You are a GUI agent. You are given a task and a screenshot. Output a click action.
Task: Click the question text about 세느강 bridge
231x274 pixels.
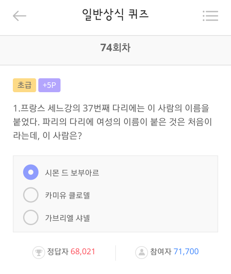point(113,122)
